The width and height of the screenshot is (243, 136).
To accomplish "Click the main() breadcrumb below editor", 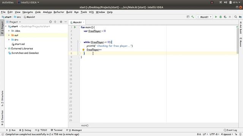I will [85, 125].
